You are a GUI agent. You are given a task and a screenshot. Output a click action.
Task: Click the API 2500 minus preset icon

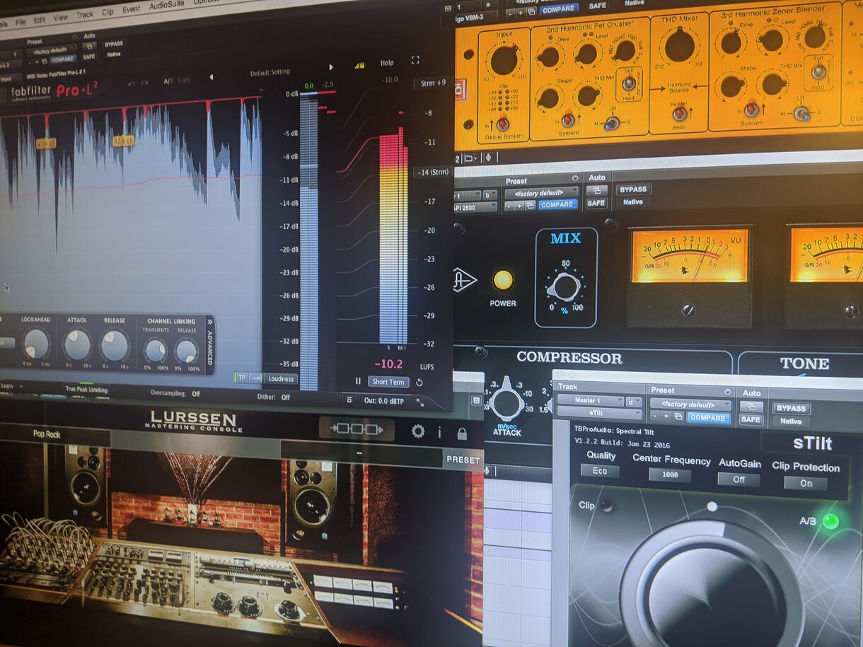click(x=509, y=205)
